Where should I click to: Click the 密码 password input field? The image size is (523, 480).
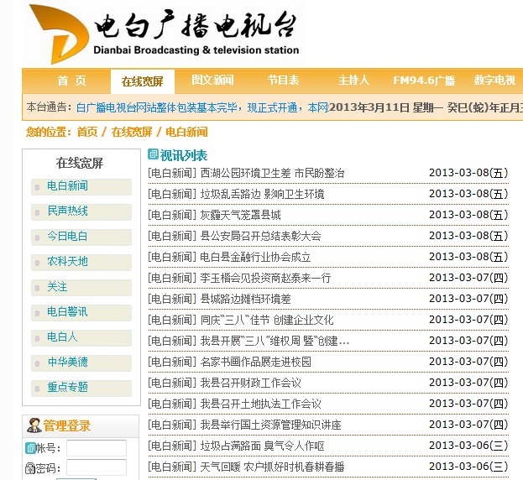point(96,468)
